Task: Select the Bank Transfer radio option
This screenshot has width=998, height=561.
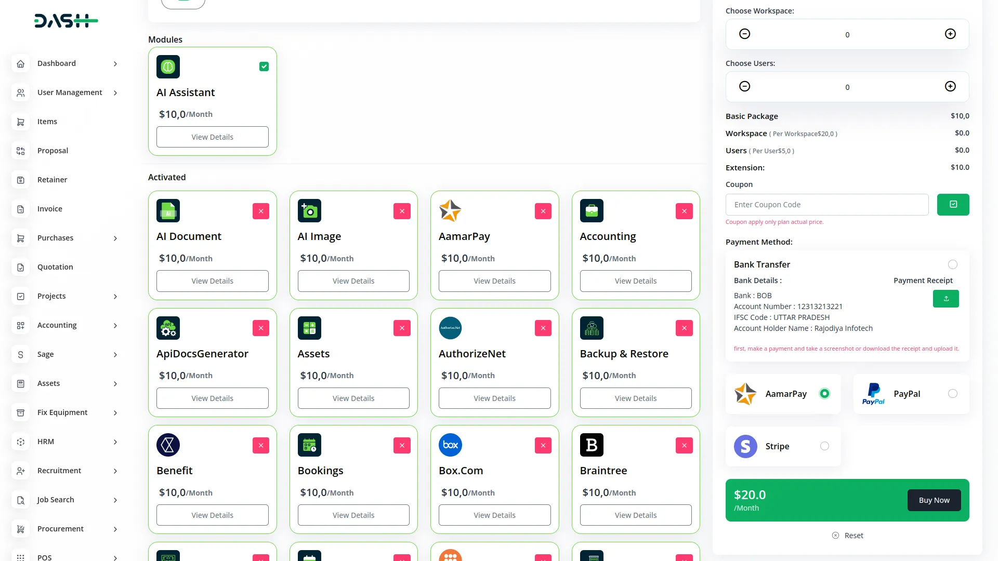Action: coord(952,264)
